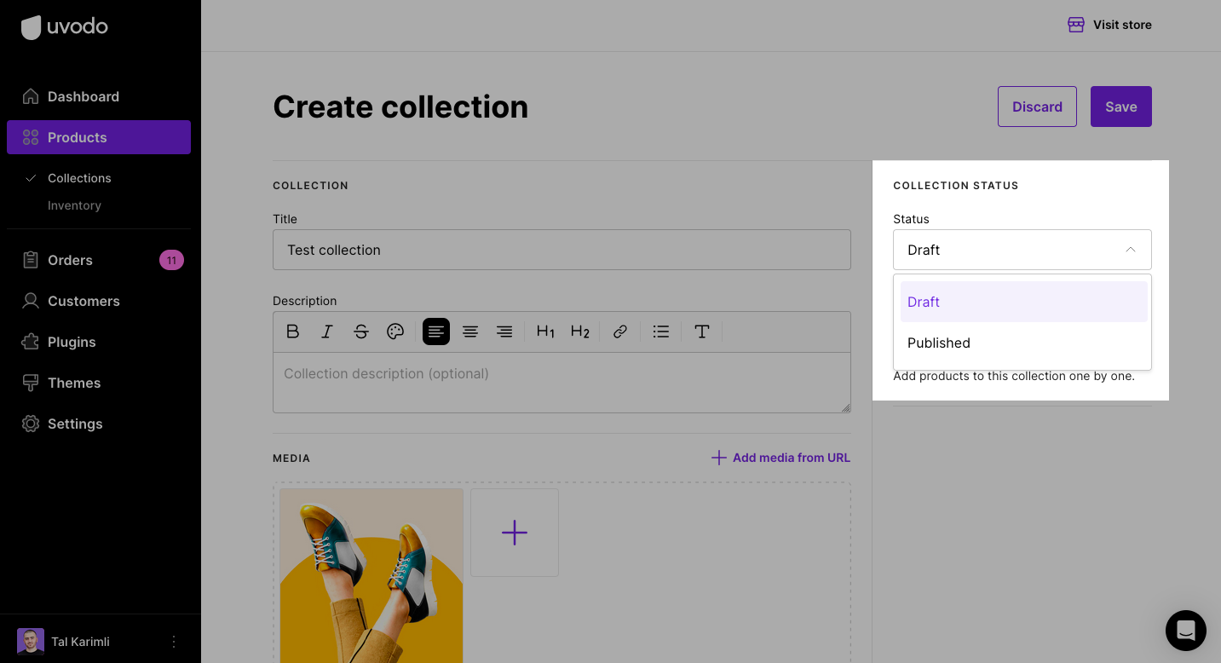
Task: Click the clear formatting T icon
Action: point(702,331)
